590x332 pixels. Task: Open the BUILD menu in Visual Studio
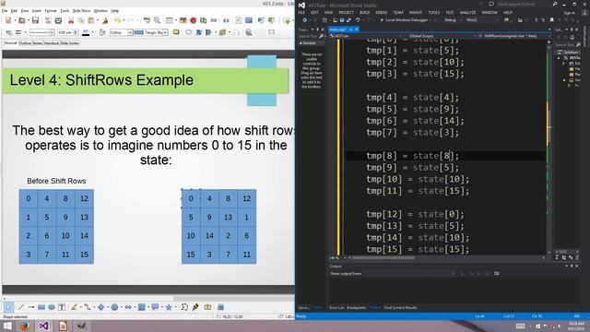(364, 12)
